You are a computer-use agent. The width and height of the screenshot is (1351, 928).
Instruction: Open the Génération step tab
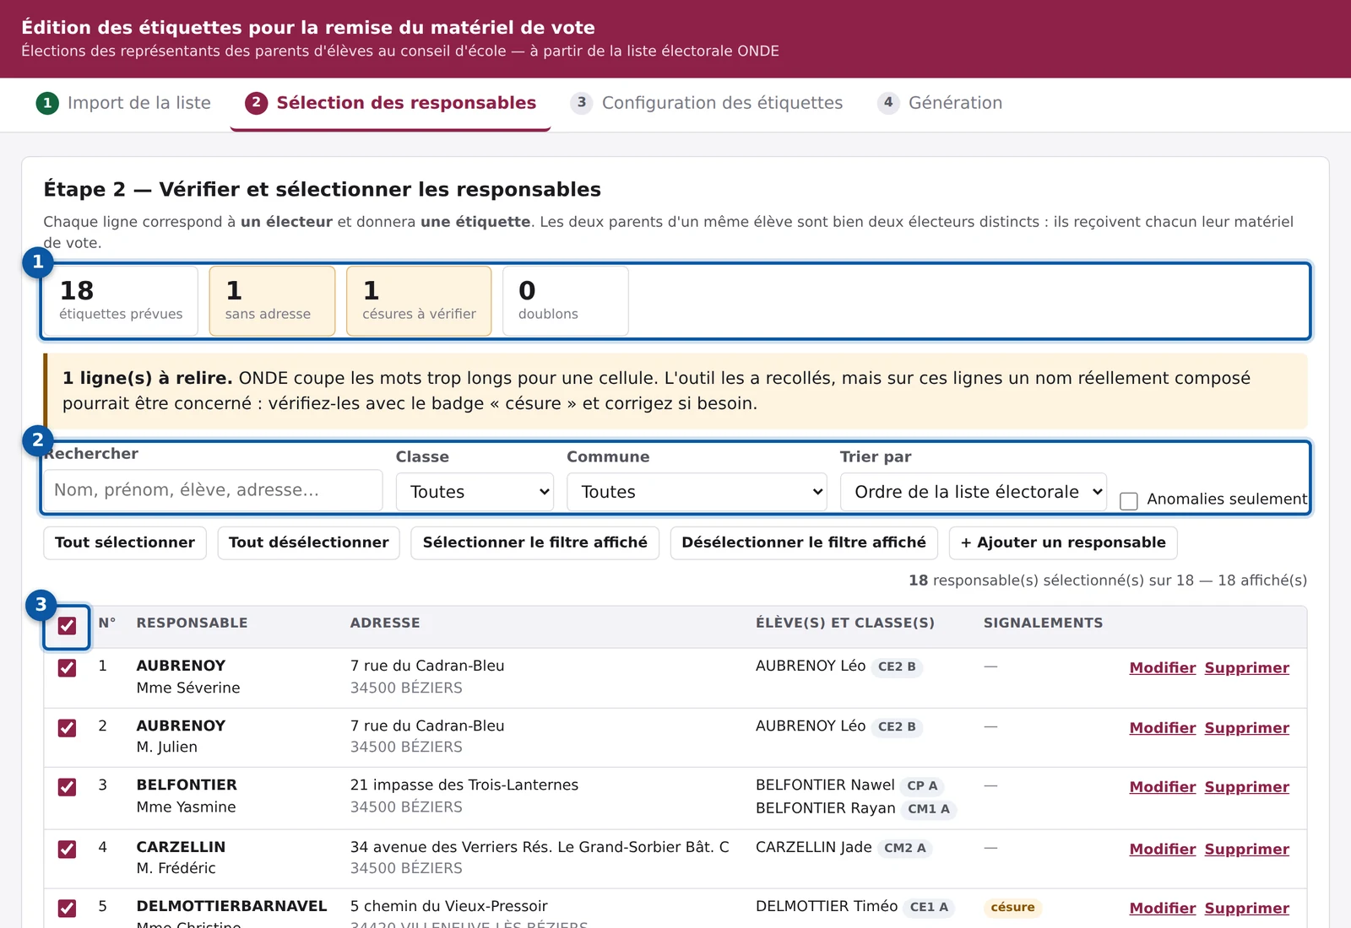tap(940, 103)
